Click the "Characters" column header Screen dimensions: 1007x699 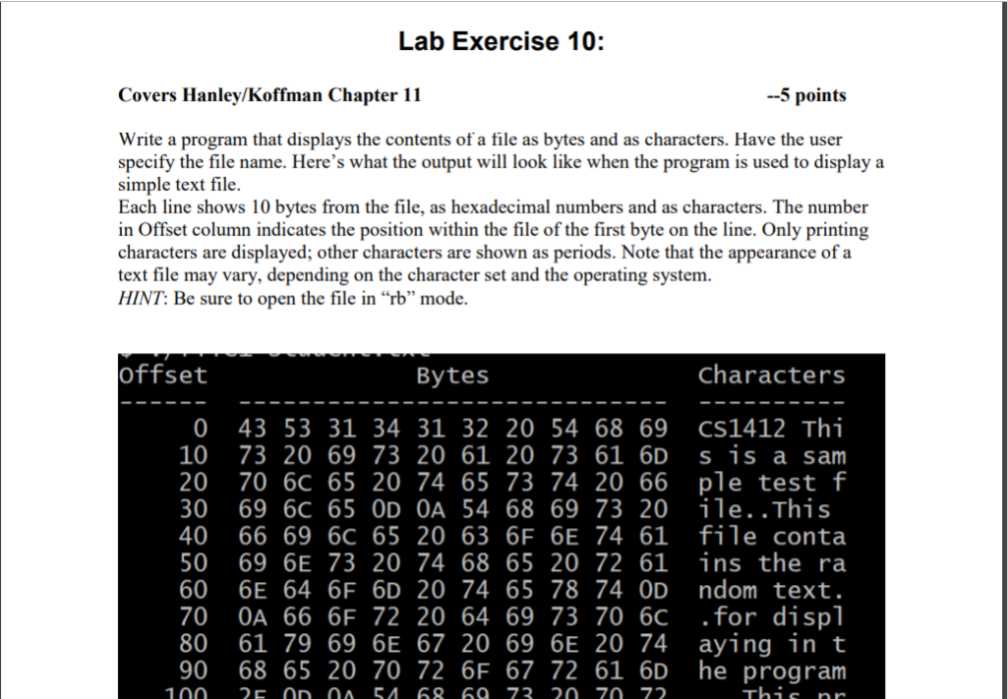click(x=771, y=376)
